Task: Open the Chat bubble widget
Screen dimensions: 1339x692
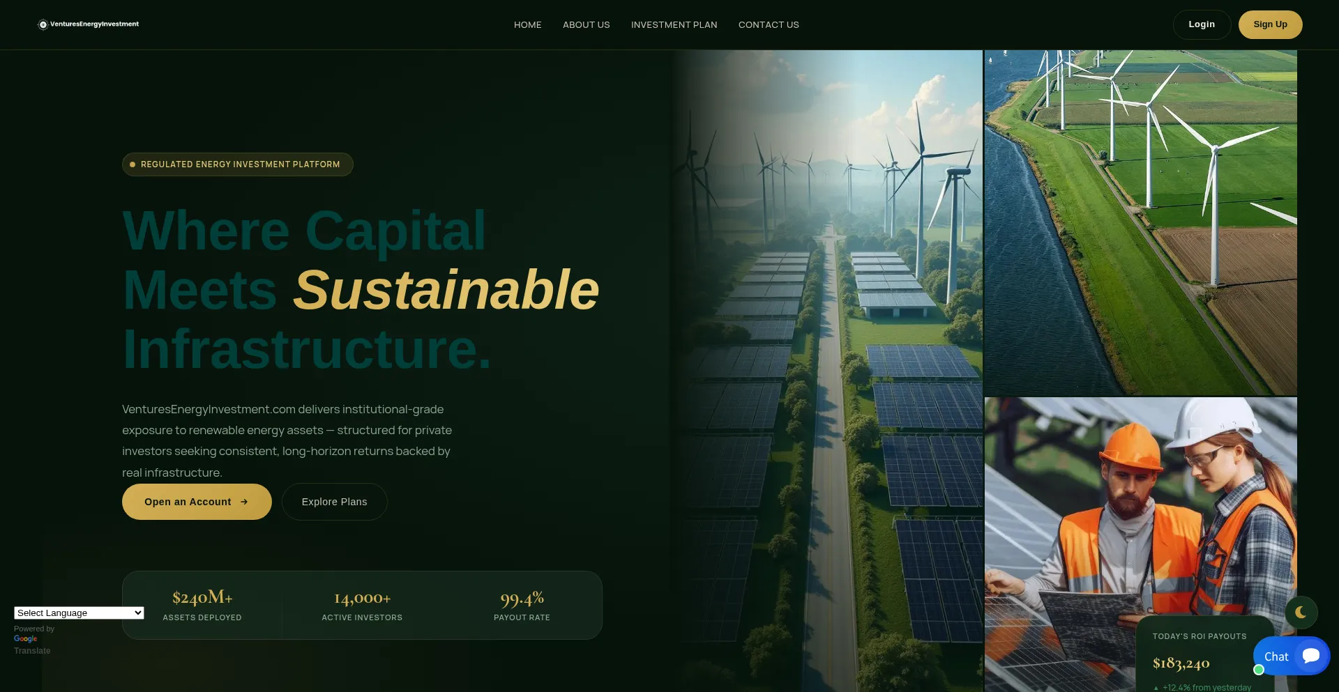Action: [1292, 656]
